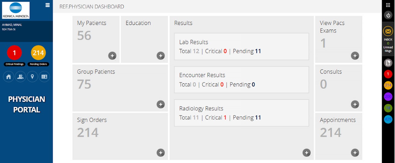
Task: Click the Konica Minolta logo
Action: coord(16,10)
